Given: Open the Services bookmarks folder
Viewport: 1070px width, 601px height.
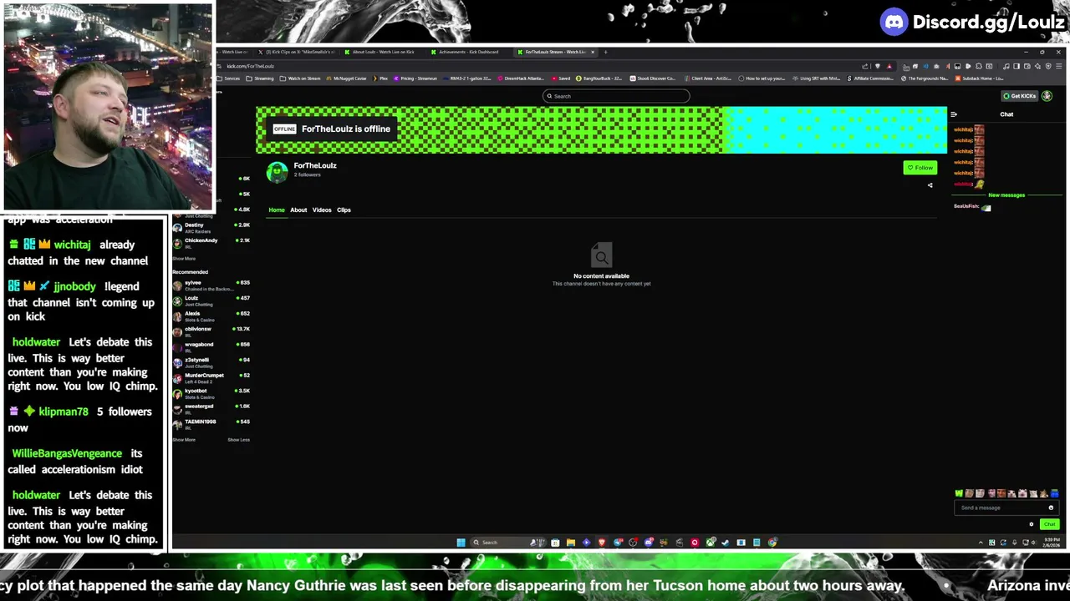Looking at the screenshot, I should [x=228, y=78].
